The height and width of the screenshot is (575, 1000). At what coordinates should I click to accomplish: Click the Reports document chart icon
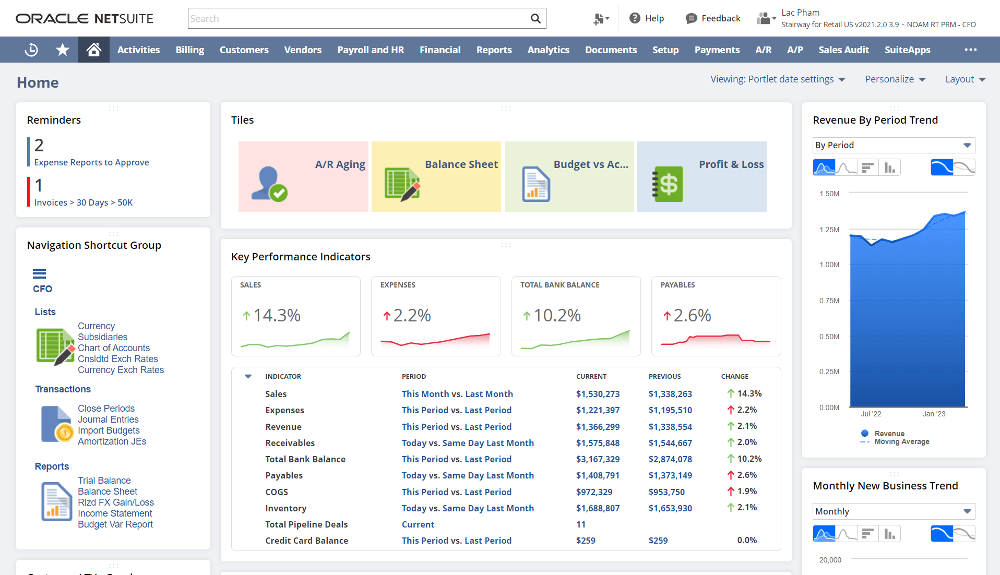[x=56, y=502]
